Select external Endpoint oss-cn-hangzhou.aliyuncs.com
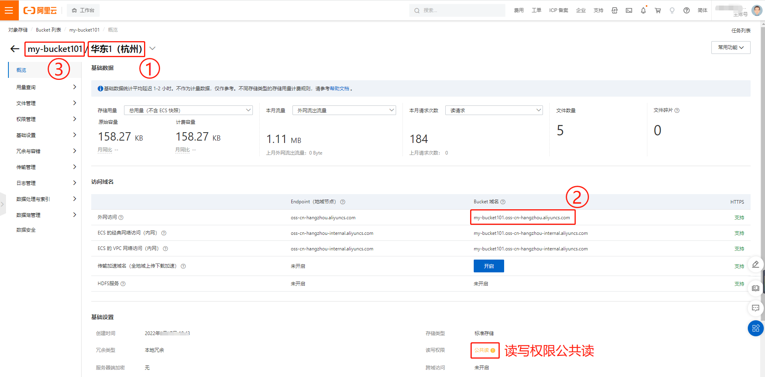This screenshot has width=765, height=377. click(323, 218)
